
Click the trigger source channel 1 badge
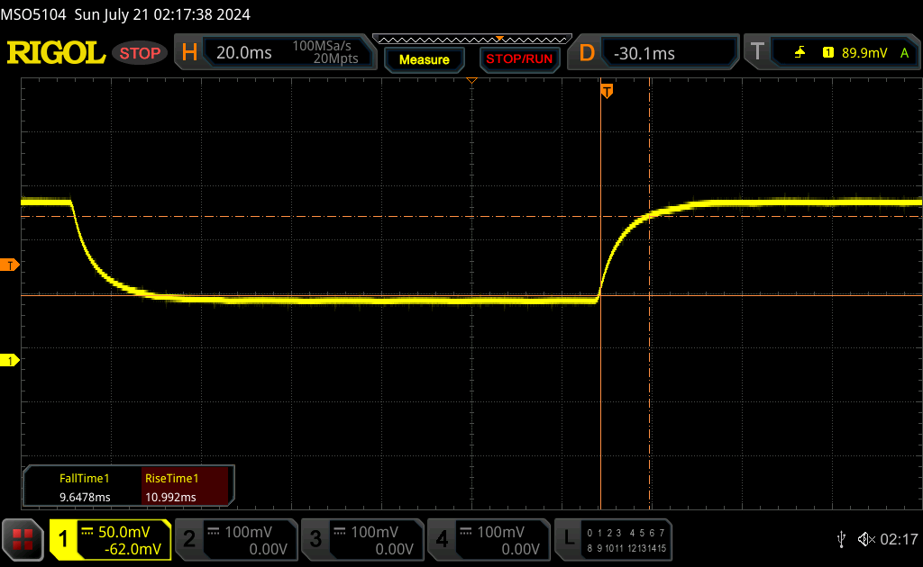[828, 53]
